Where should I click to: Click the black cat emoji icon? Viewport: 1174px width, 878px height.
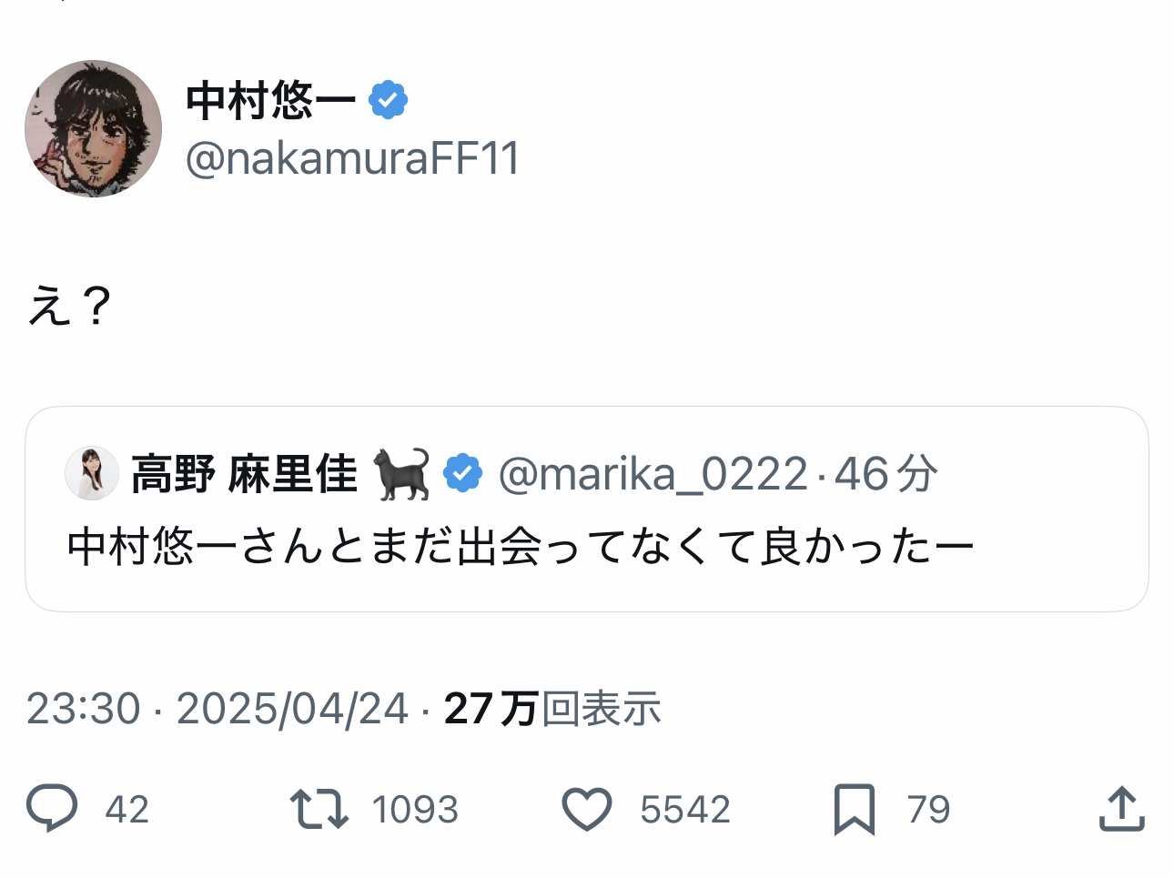[x=401, y=473]
